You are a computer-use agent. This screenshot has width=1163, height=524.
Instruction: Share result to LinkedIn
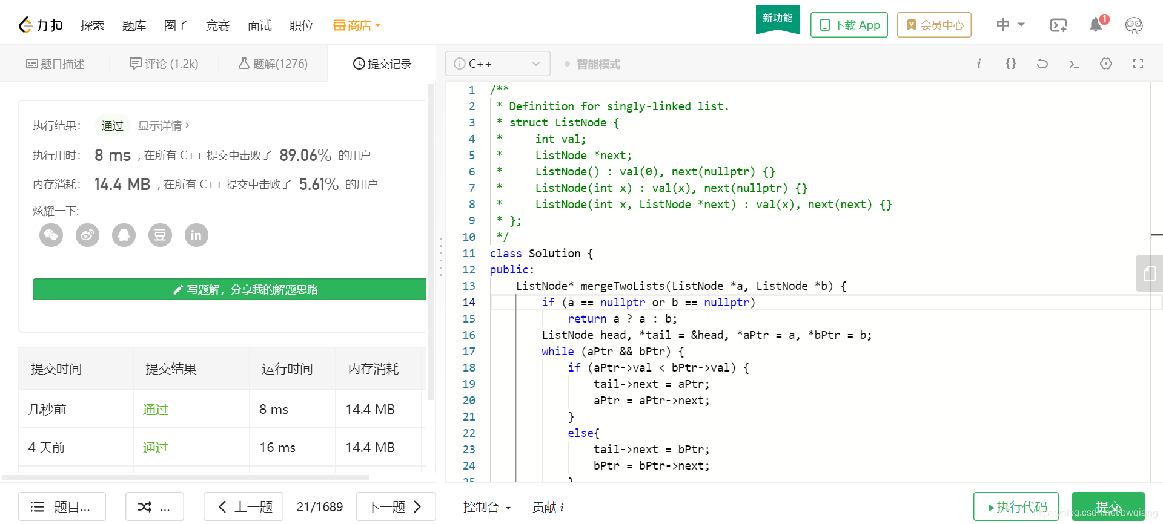pyautogui.click(x=196, y=235)
